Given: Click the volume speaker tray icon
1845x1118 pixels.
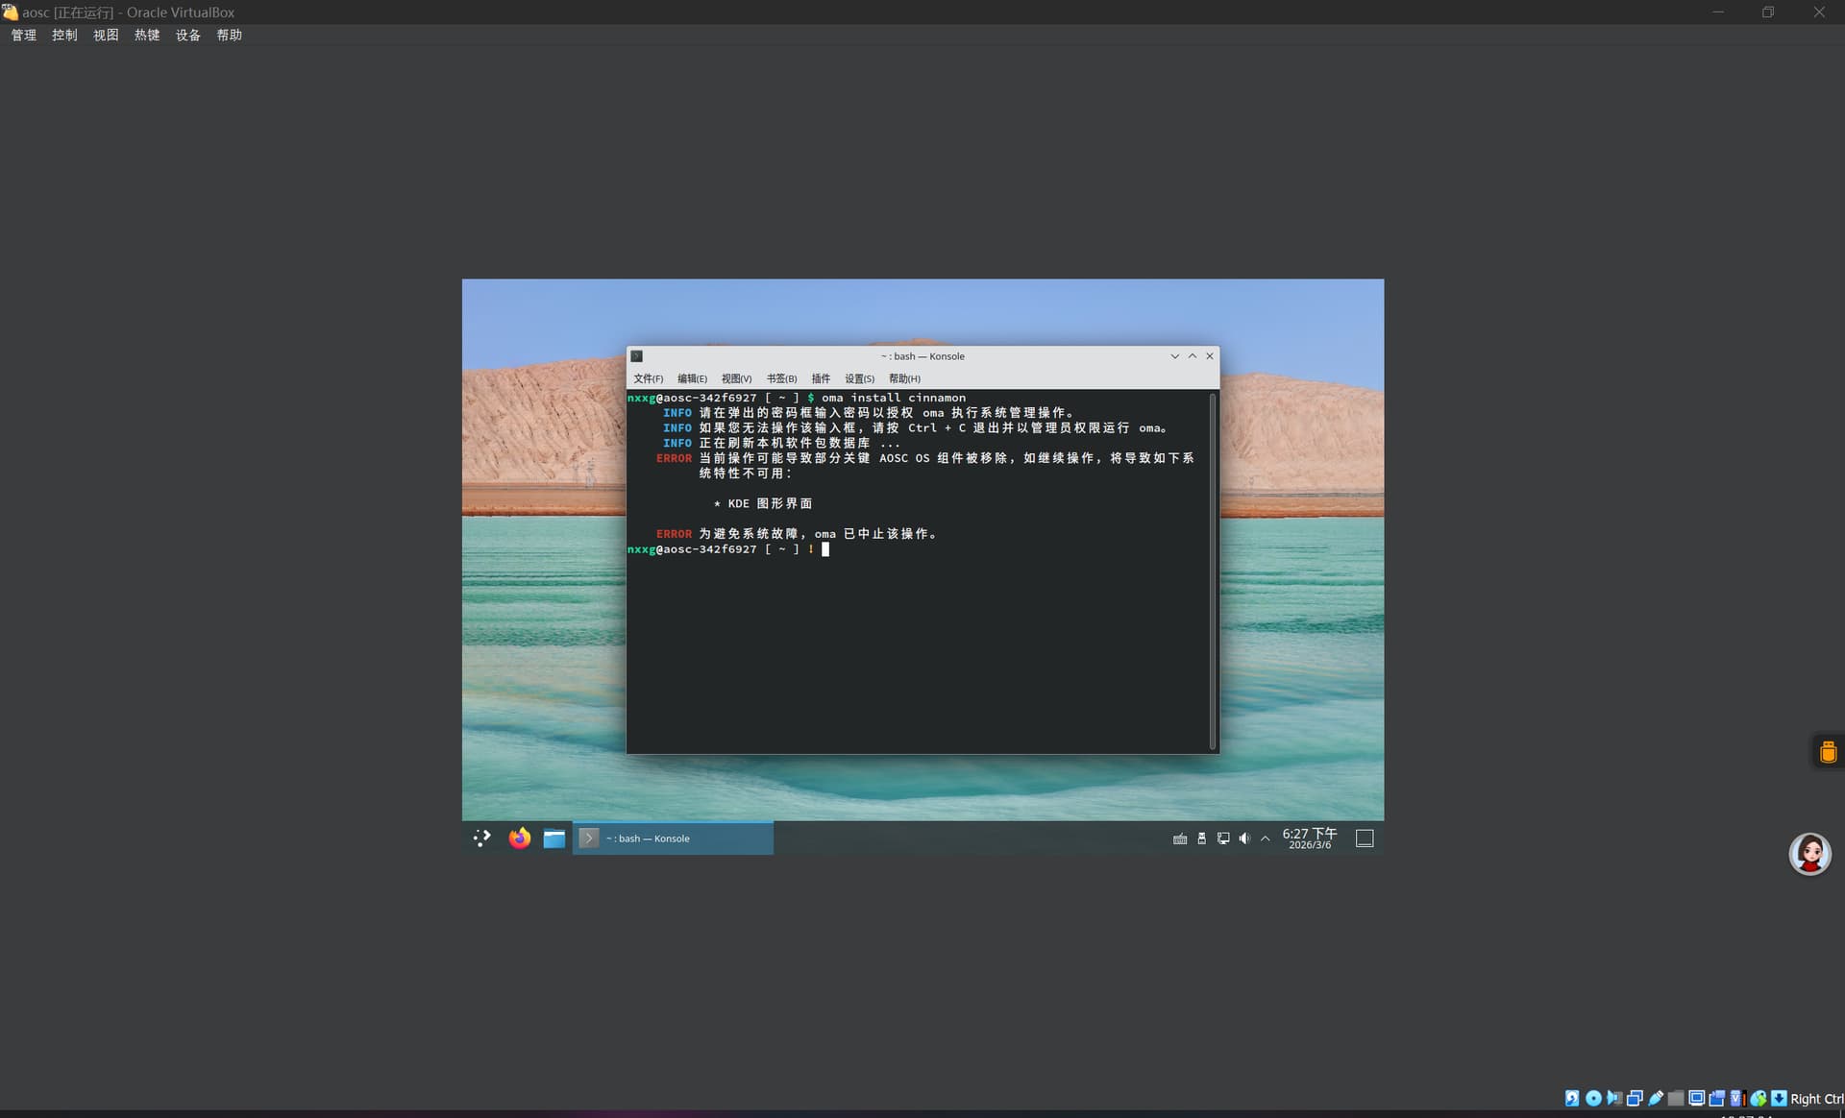Looking at the screenshot, I should (x=1244, y=838).
